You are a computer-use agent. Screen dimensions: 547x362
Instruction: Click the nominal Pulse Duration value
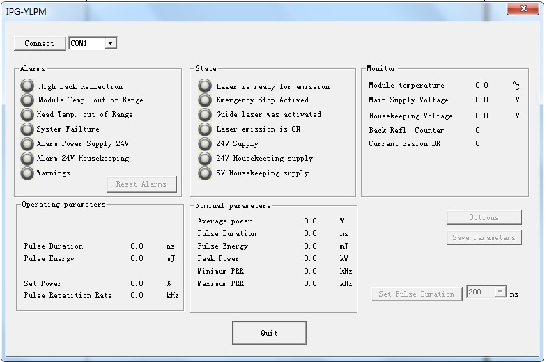pos(311,233)
